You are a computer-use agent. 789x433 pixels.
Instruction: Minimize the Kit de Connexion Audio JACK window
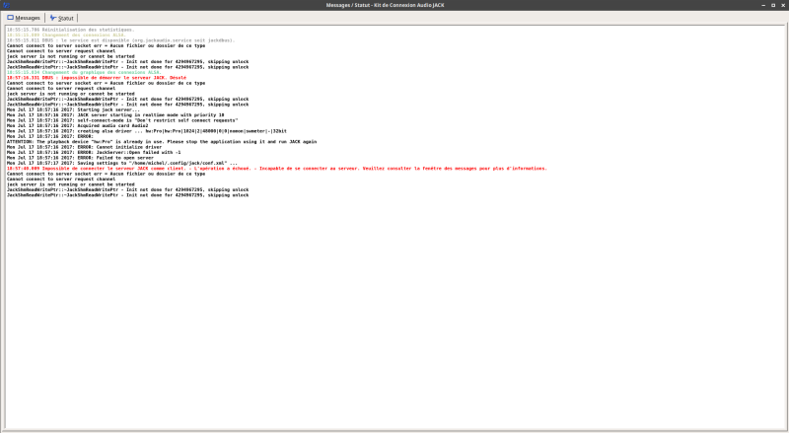tap(763, 5)
